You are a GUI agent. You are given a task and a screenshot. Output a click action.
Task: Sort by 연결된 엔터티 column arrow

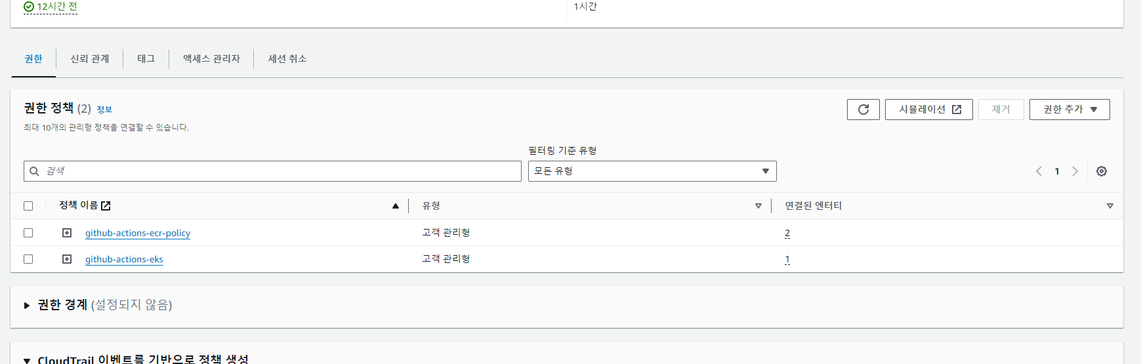click(x=1110, y=206)
